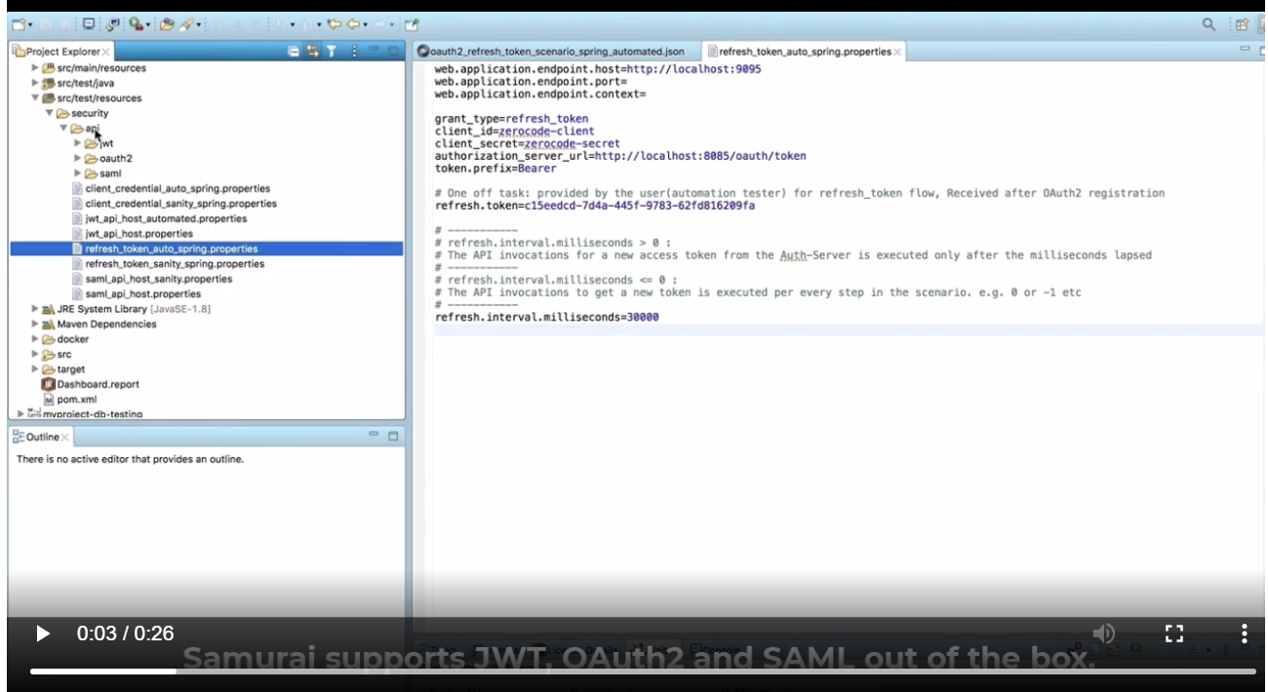The width and height of the screenshot is (1268, 692).
Task: Select jwt_api_host_automated.properties file
Action: tap(160, 218)
